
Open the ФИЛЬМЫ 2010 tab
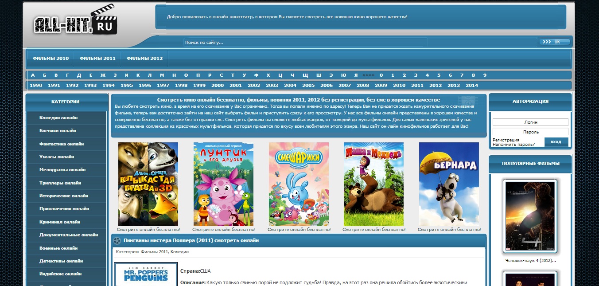tap(51, 59)
